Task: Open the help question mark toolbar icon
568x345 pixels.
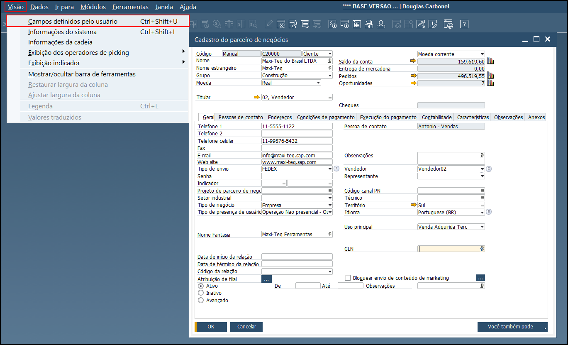Action: coord(464,24)
